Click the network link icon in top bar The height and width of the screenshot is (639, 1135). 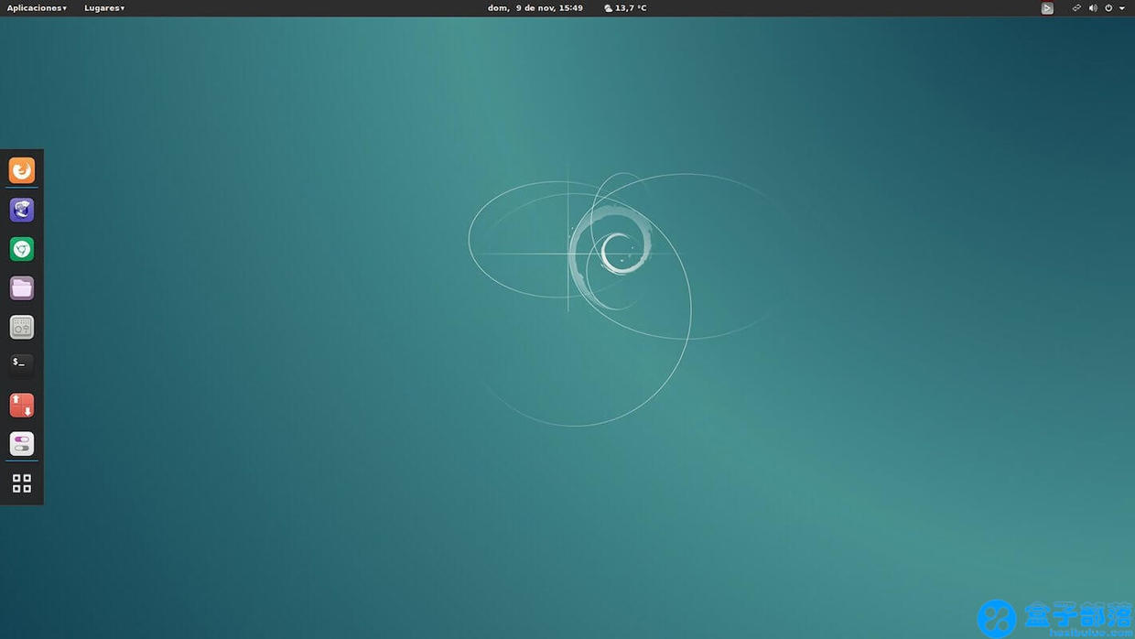(1076, 8)
